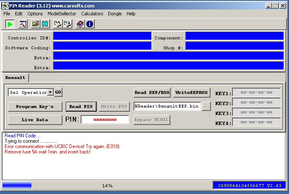Open the Dongle menu
This screenshot has width=289, height=194.
tap(115, 14)
